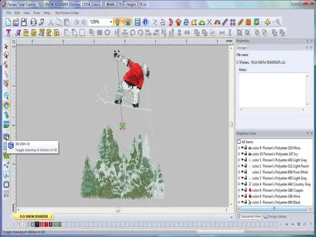Print the design using the printer icon
Viewport: 316px width, 237px height.
pyautogui.click(x=34, y=22)
